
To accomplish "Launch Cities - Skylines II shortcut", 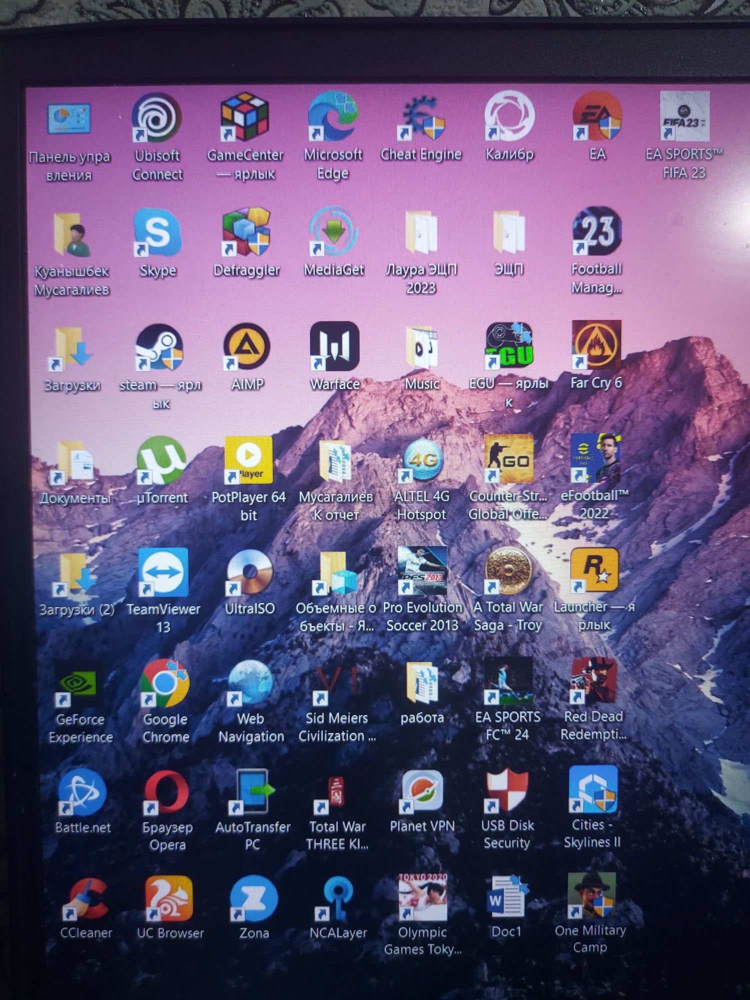I will point(592,789).
